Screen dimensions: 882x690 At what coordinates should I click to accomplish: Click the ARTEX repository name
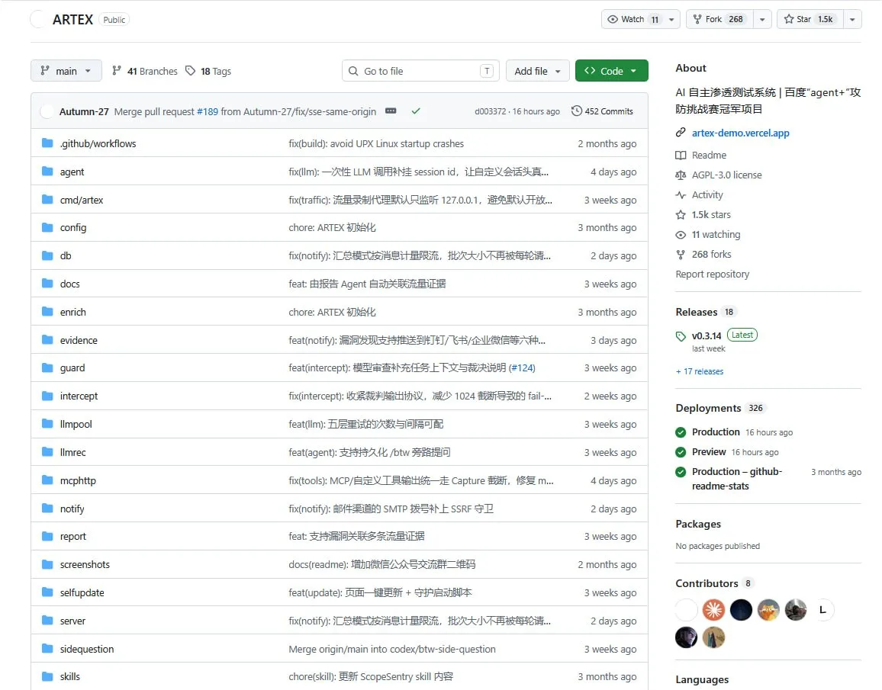click(x=72, y=19)
